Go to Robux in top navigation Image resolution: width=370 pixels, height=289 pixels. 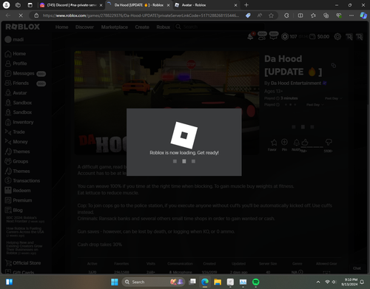click(x=163, y=27)
